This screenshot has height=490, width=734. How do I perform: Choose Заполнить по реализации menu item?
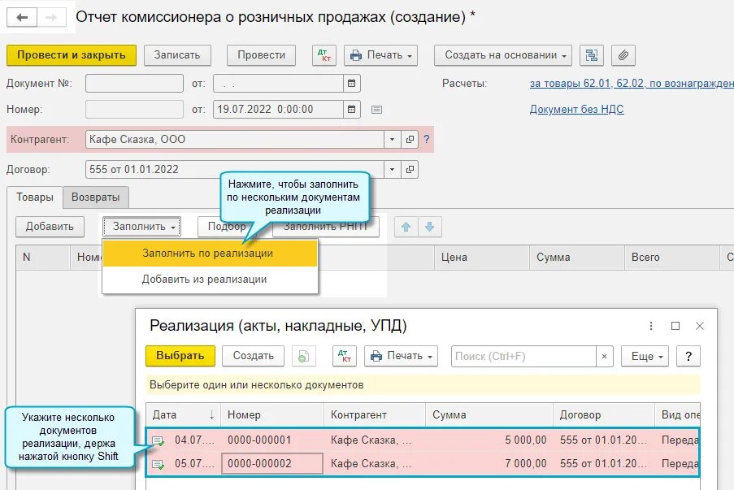[210, 254]
